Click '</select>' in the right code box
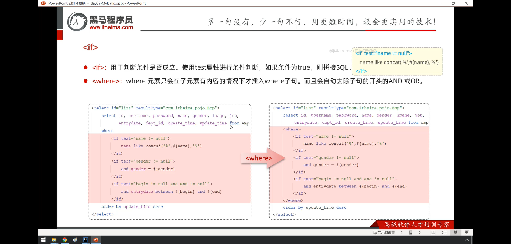This screenshot has width=511, height=244. click(284, 215)
